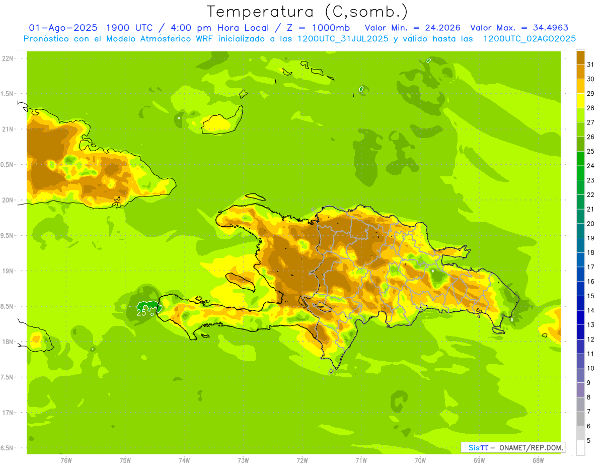Click the '22N' latitude axis label
Screen dimensions: 604x467
coord(7,58)
